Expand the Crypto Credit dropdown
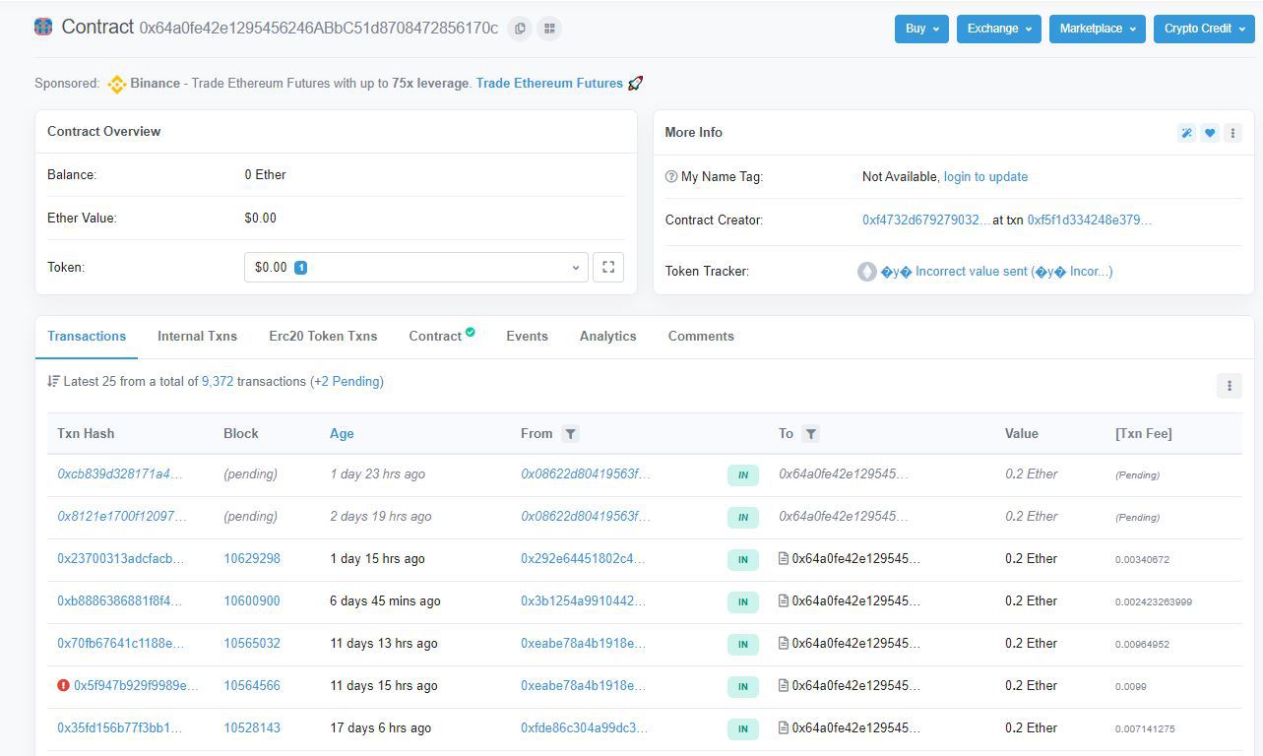 tap(1203, 29)
